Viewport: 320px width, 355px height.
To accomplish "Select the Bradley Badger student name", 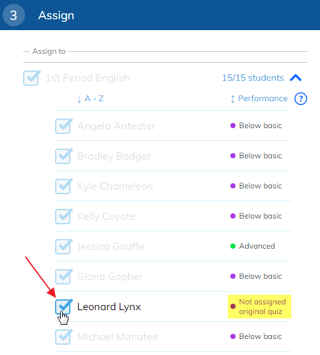I will click(x=114, y=156).
